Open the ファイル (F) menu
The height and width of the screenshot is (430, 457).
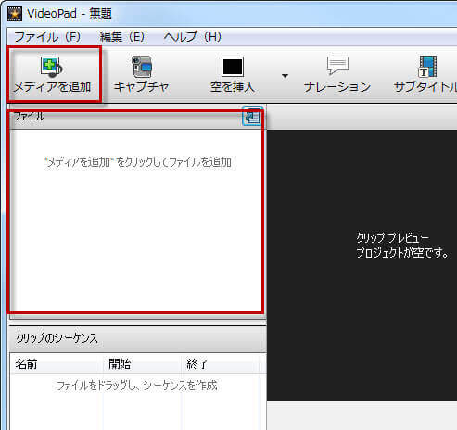(47, 37)
